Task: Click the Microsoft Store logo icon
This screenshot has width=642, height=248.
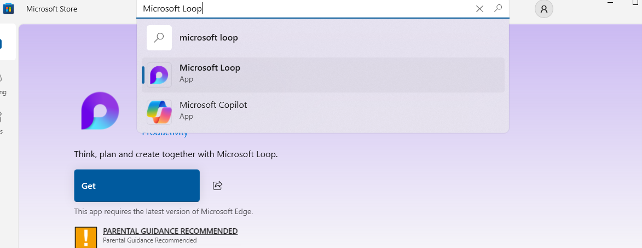Action: [9, 9]
